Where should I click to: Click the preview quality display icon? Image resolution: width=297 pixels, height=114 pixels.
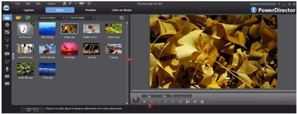(188, 102)
